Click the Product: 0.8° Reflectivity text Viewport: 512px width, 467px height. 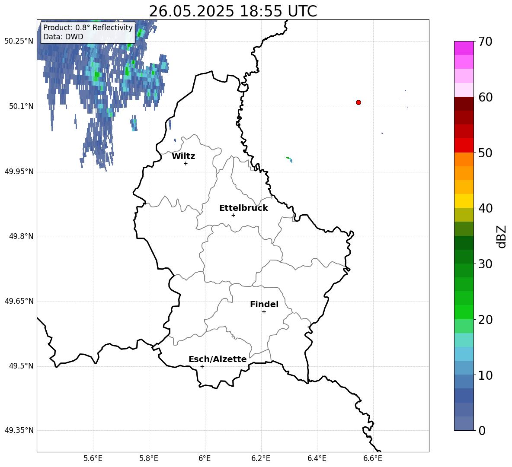pos(88,28)
